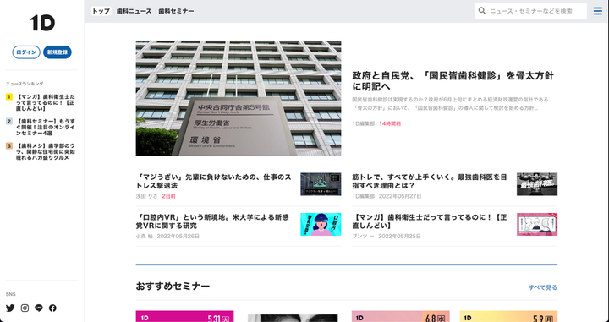The image size is (609, 322).
Task: Open the Twitter SNS icon
Action: 10,308
